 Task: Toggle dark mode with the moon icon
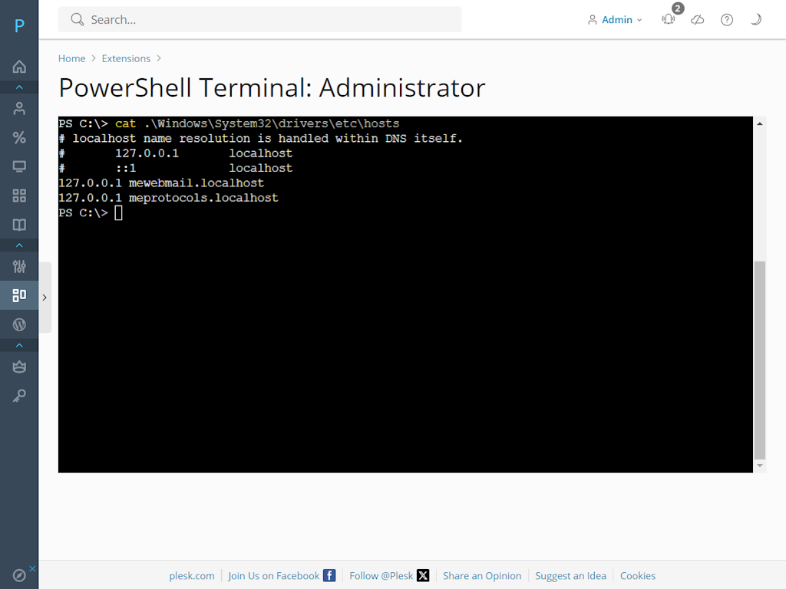[756, 19]
